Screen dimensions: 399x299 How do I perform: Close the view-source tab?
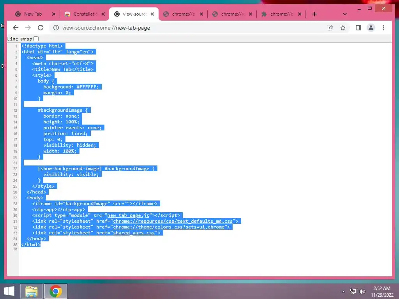(x=152, y=14)
